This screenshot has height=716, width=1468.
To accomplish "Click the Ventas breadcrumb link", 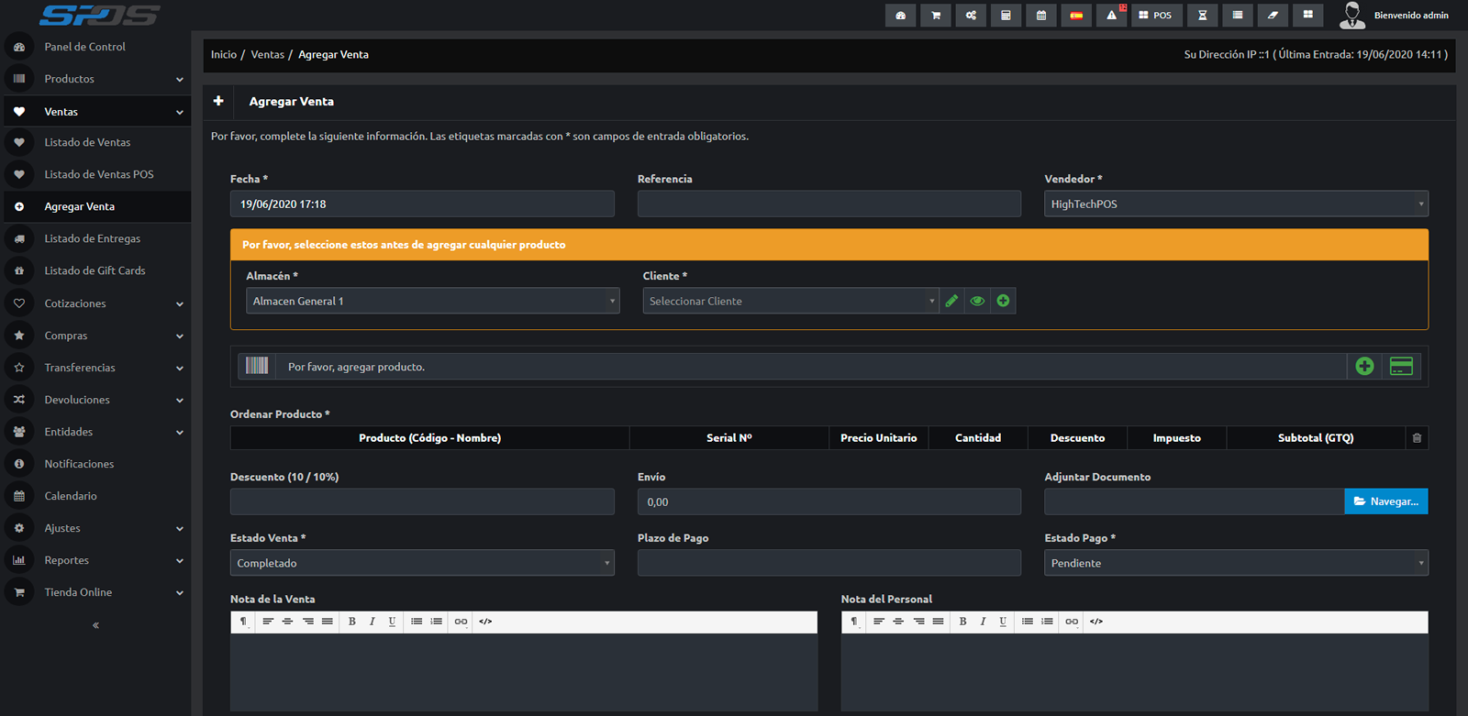I will 267,55.
